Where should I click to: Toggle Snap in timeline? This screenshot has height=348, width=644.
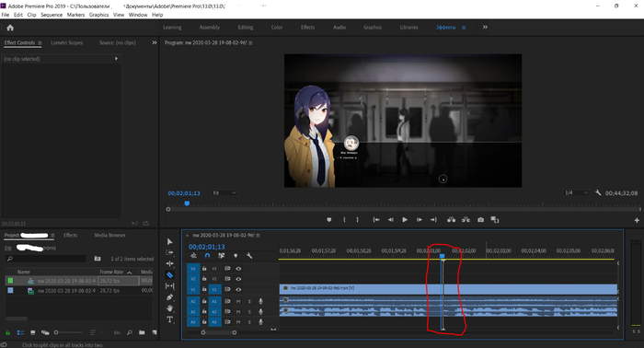point(207,256)
